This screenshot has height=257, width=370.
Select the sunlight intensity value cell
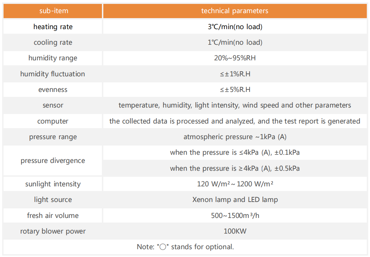tap(235, 184)
